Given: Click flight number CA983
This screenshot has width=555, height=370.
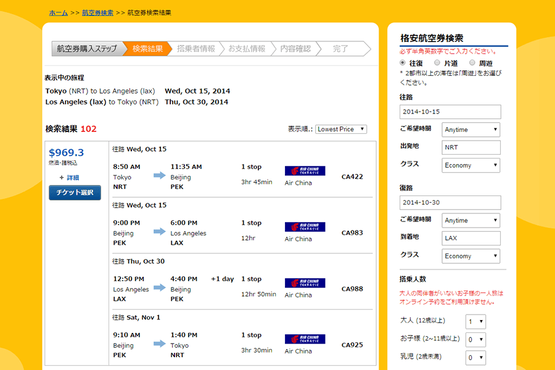Looking at the screenshot, I should click(352, 232).
